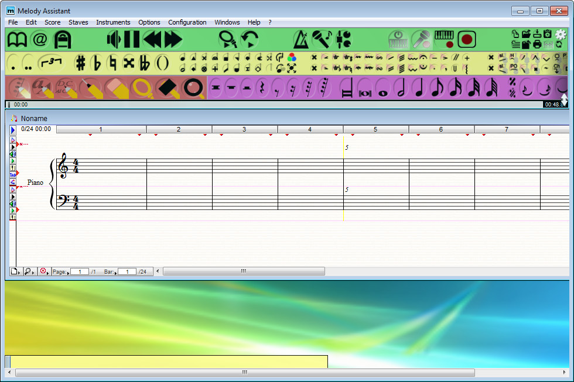Select the black magnifying glass zoom tool
This screenshot has height=382, width=574.
[x=193, y=88]
